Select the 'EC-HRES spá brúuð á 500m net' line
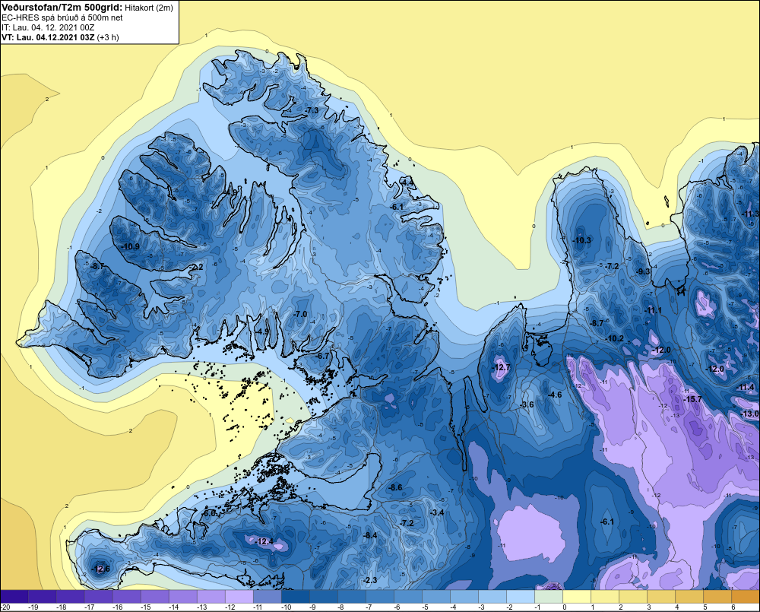760x612 pixels. 62,17
